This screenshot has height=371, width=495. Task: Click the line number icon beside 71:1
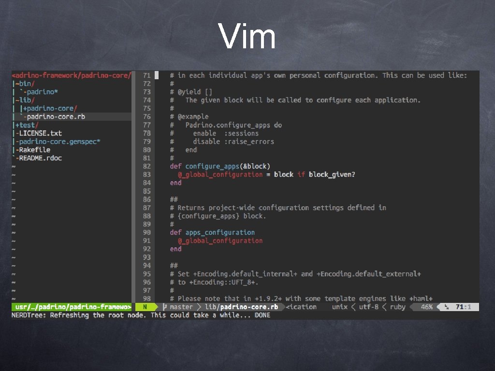coord(446,307)
